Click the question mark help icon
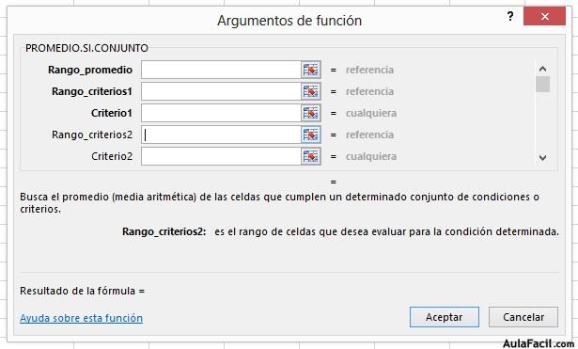 (510, 16)
